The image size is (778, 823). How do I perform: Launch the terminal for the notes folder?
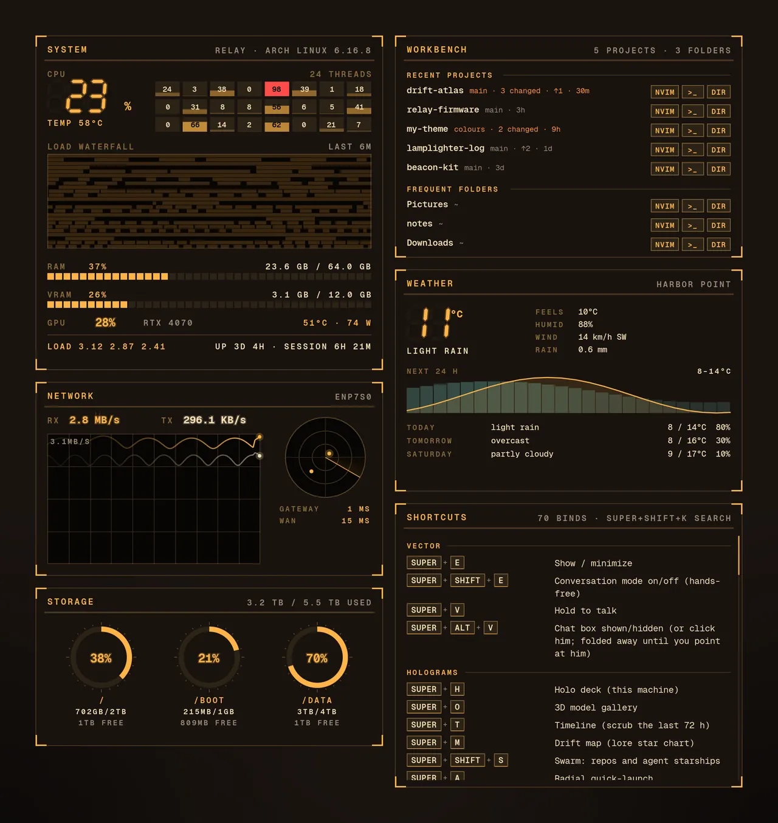[x=692, y=226]
